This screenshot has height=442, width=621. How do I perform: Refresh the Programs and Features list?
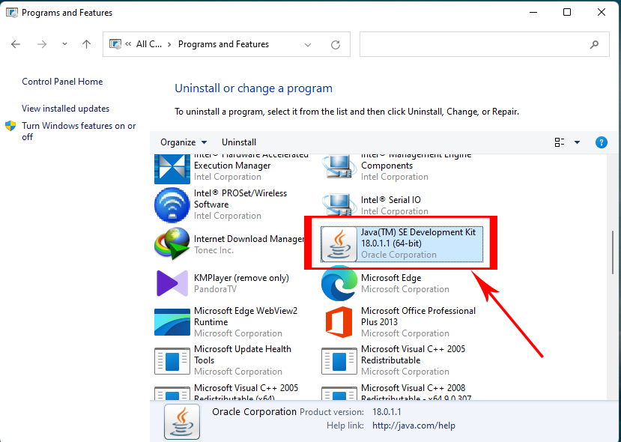point(336,45)
